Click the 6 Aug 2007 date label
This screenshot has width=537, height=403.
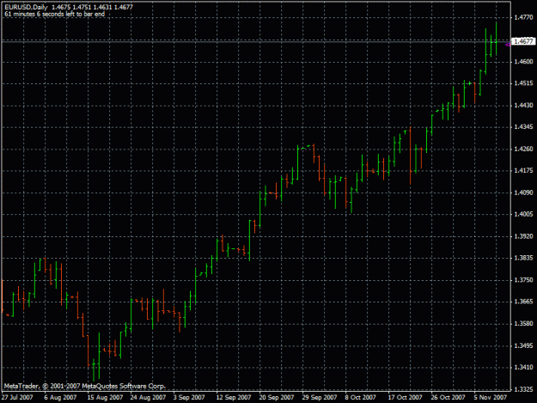pos(60,397)
